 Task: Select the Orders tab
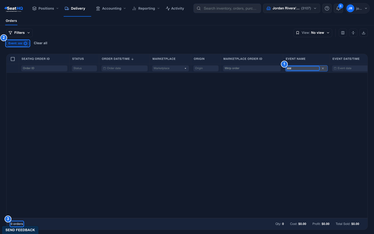click(11, 21)
